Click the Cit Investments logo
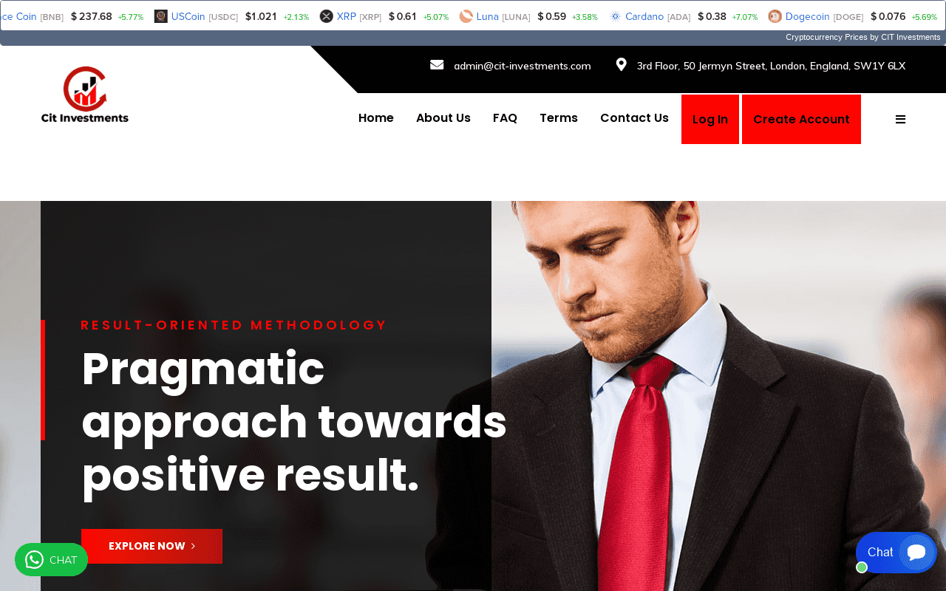This screenshot has width=946, height=591. point(85,95)
